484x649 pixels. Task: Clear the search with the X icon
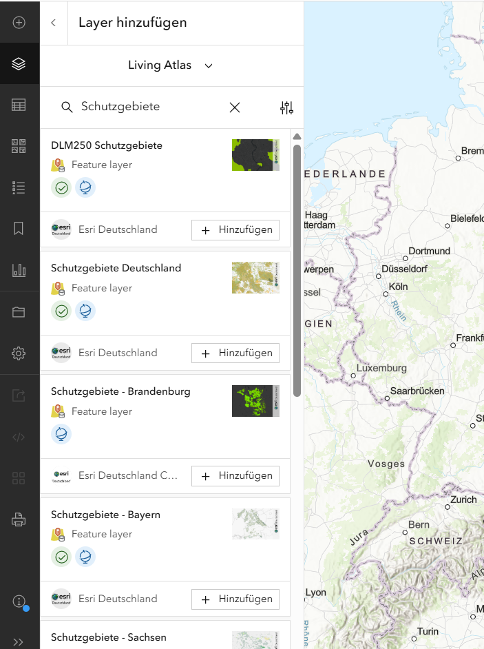pyautogui.click(x=235, y=107)
